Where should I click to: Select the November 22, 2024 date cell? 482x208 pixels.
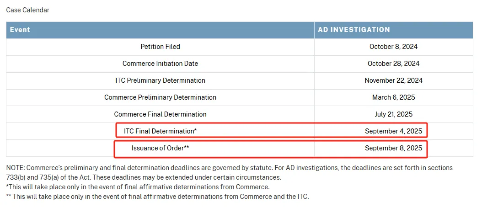393,80
